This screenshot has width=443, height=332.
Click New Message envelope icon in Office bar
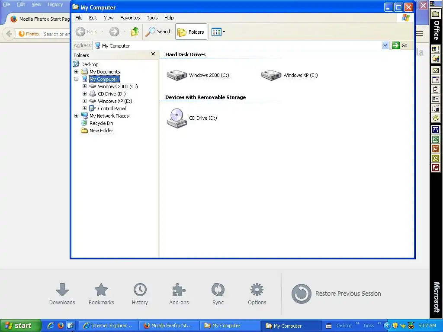coord(435,70)
